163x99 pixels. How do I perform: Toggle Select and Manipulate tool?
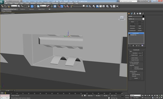(x=52, y=6)
